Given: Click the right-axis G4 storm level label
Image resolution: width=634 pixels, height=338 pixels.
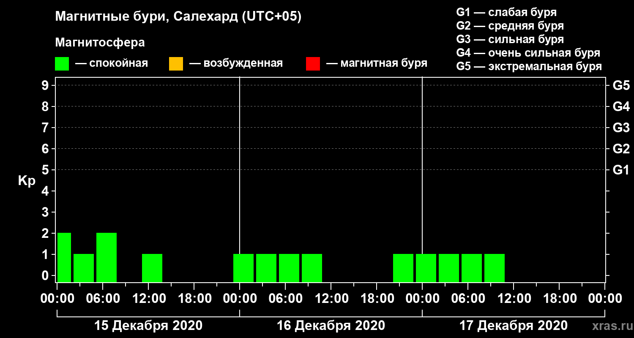Looking at the screenshot, I should pos(621,107).
